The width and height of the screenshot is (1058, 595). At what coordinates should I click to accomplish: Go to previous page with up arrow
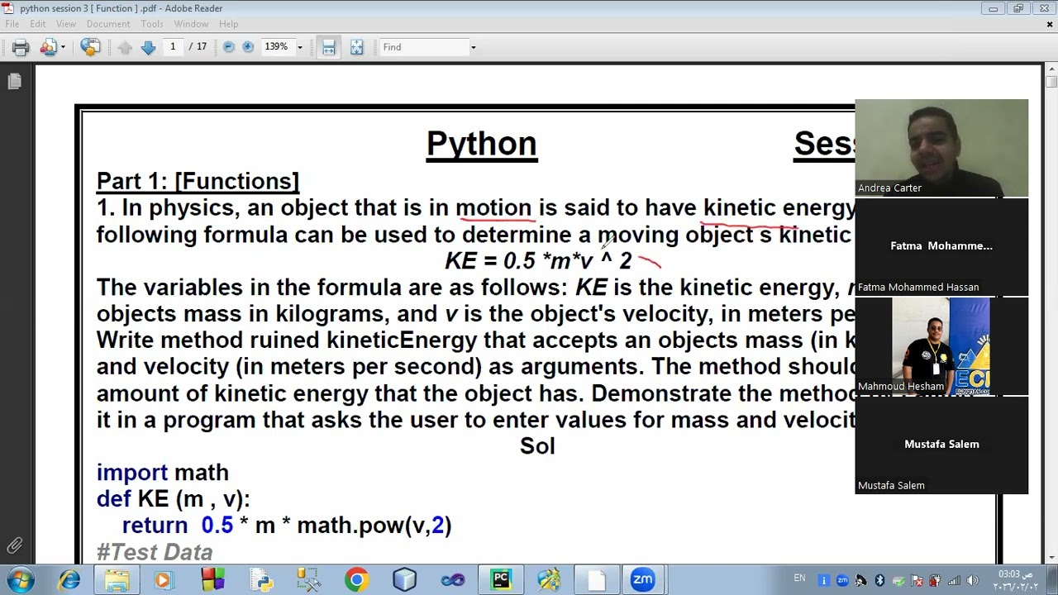125,47
